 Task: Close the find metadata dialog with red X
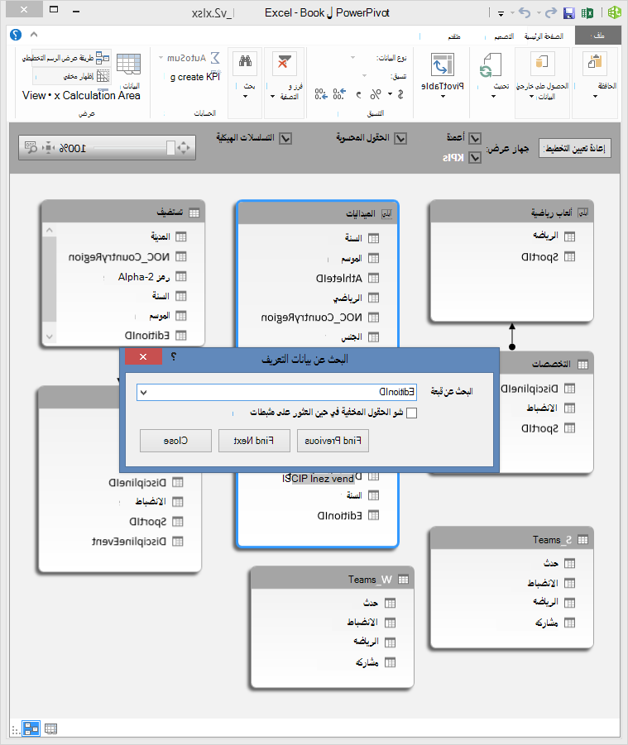[143, 357]
